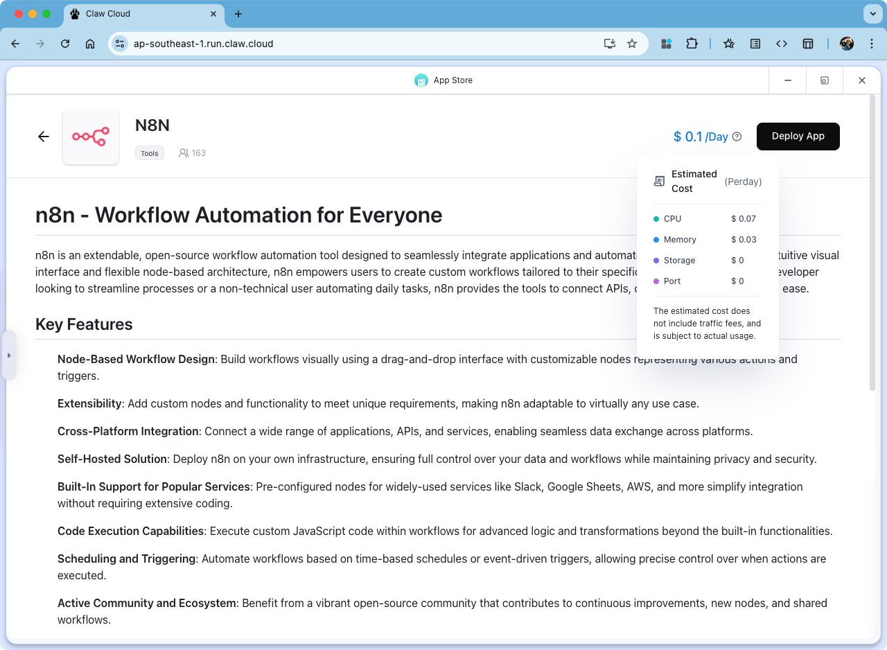Viewport: 887px width, 650px height.
Task: Click the Memory cost row in estimate
Action: pos(708,240)
